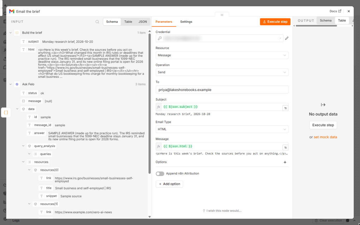Collapse the Build the brief node
This screenshot has height=225, width=360.
tap(11, 33)
